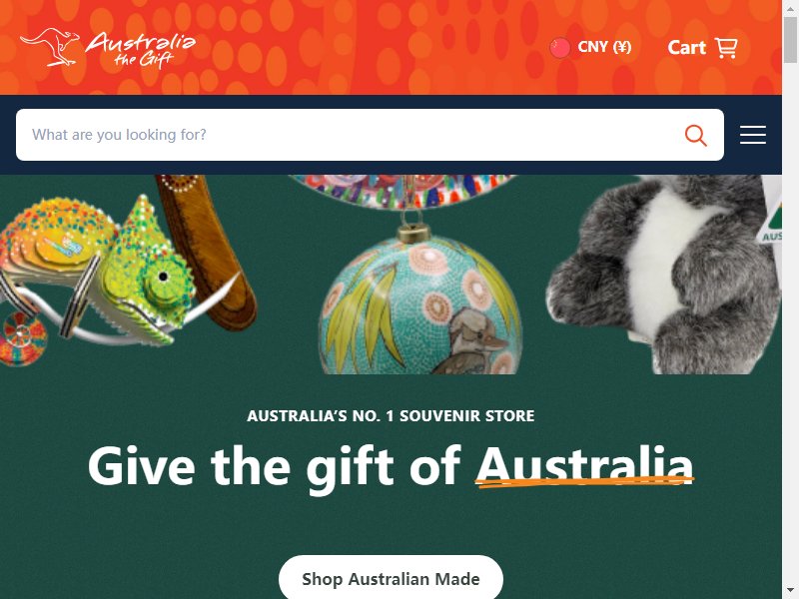Click the scrollbar down arrow
This screenshot has width=799, height=599.
tap(790, 591)
